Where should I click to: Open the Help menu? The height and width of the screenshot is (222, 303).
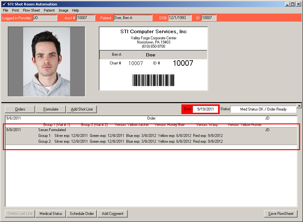coord(75,10)
